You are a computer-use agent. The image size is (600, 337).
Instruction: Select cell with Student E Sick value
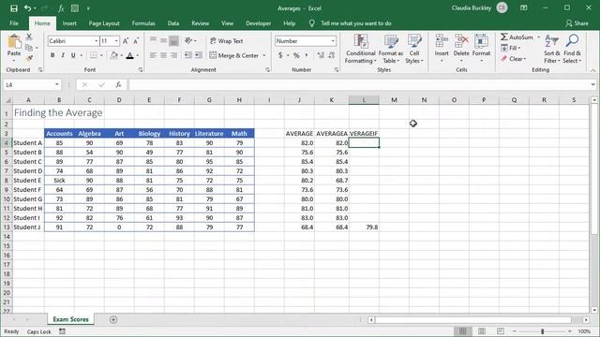[x=59, y=181]
